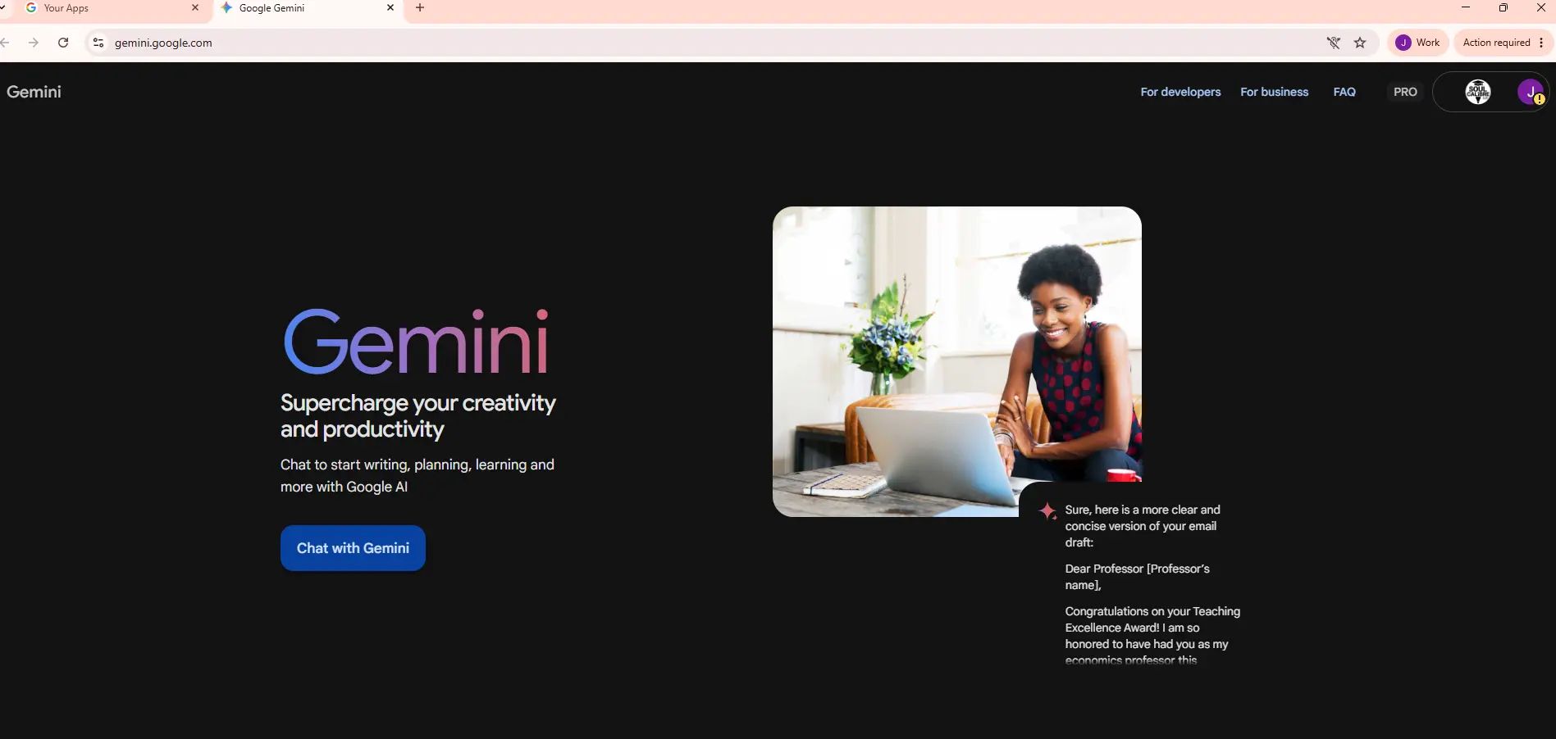Open the Work profile chip

pos(1418,43)
